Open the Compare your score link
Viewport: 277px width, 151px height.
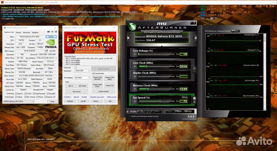coord(97,97)
